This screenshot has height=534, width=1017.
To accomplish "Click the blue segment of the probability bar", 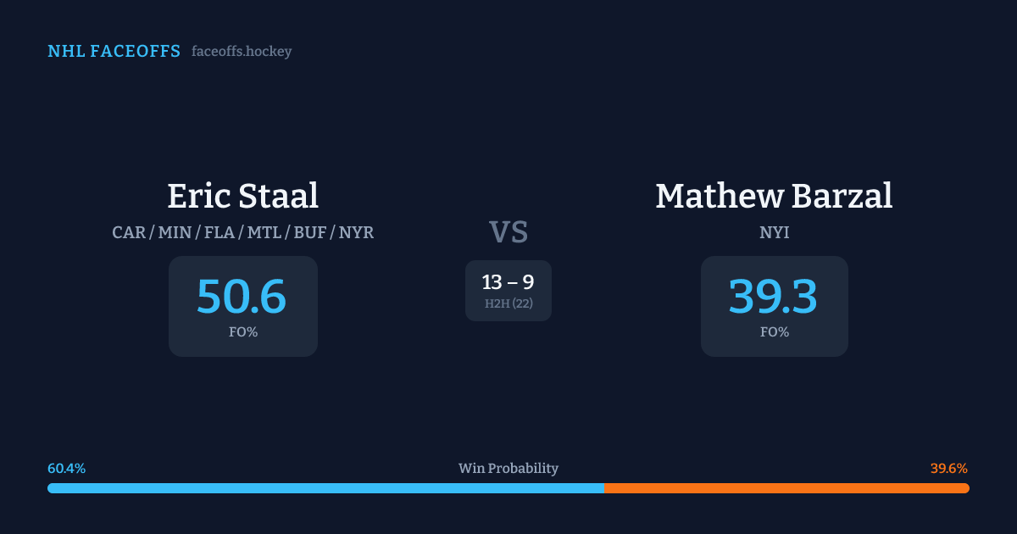I will [325, 488].
